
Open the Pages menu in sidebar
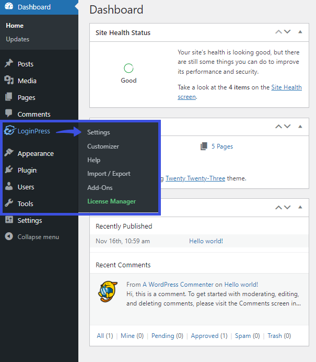27,98
